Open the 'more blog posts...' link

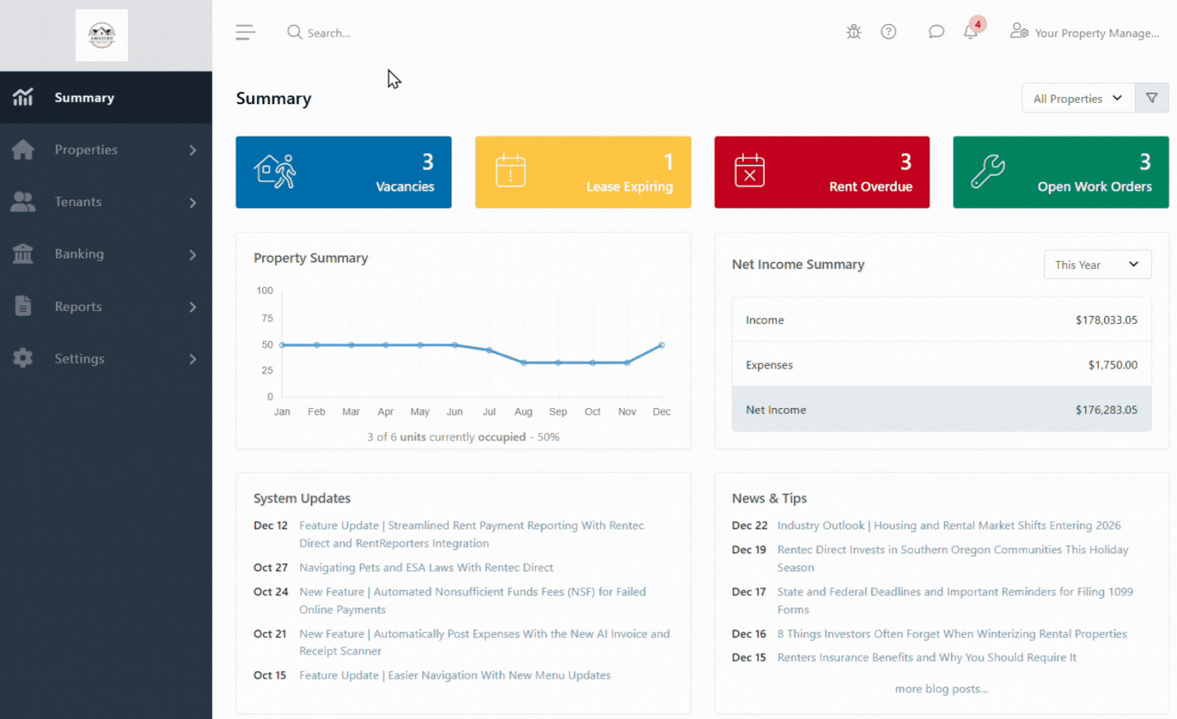click(941, 689)
